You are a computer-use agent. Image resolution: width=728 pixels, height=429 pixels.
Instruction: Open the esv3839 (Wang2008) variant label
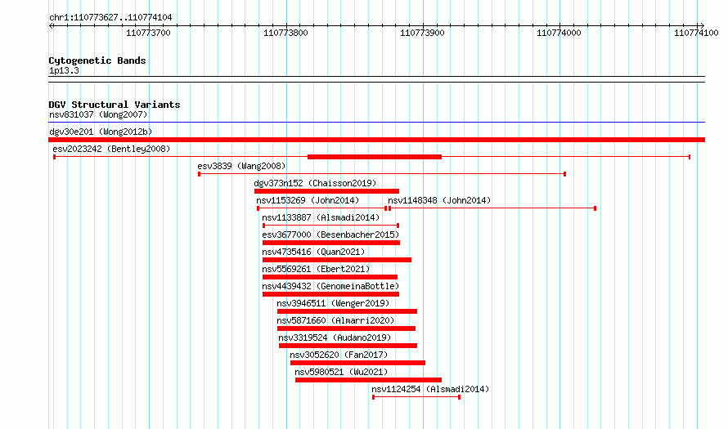click(241, 166)
